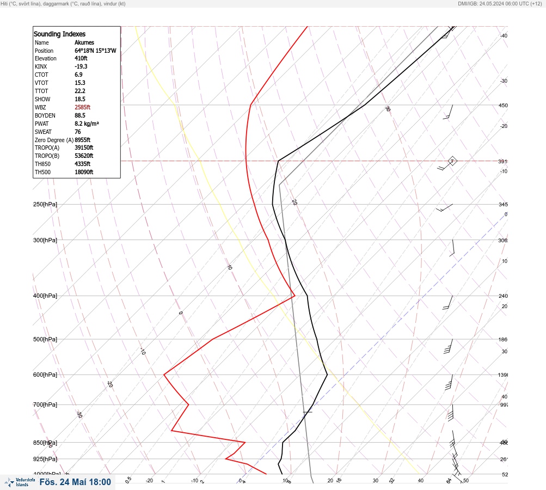546x490 pixels.
Task: Click the 'Position' row label
Action: 44,51
